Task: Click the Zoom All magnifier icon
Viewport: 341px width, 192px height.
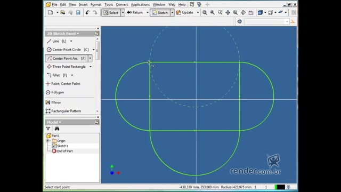Action: pos(205,13)
